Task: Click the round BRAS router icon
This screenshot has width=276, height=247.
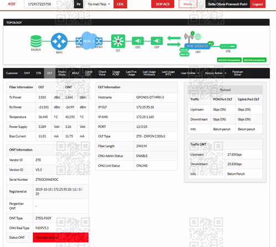Action: click(x=59, y=41)
